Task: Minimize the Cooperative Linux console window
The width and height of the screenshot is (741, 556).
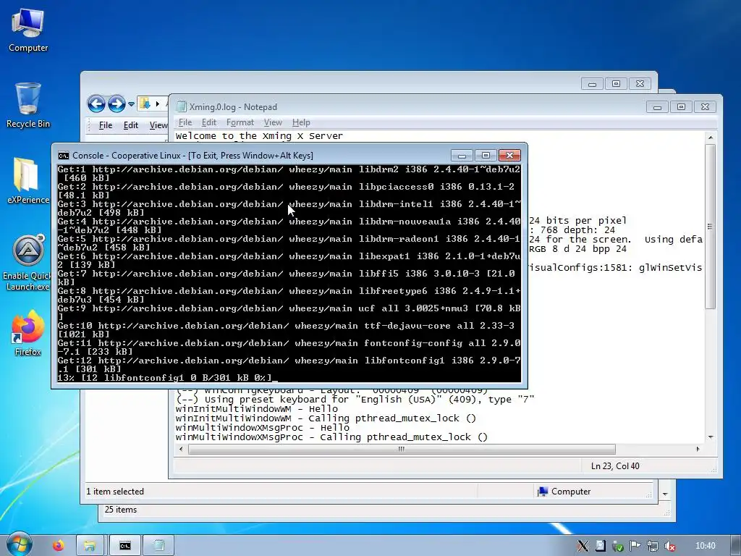Action: (462, 156)
